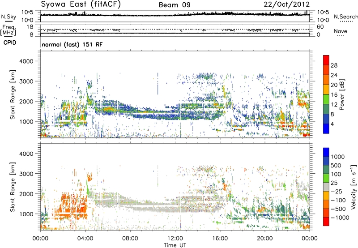Click the '28' tick on Power scale
The width and height of the screenshot is (358, 248).
[x=334, y=65]
